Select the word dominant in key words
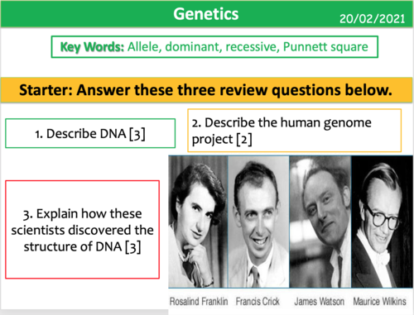Screen dimensions: 414x315 194,46
